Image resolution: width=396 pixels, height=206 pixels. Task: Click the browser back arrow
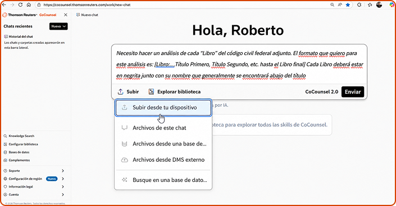[4, 5]
